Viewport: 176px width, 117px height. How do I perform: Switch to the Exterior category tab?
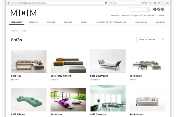tap(33, 22)
